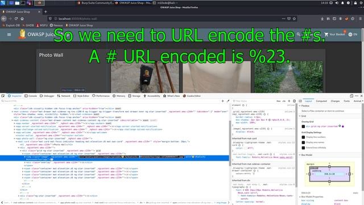364x205 pixels.
Task: Click the Filter Styles field
Action: tap(254, 101)
